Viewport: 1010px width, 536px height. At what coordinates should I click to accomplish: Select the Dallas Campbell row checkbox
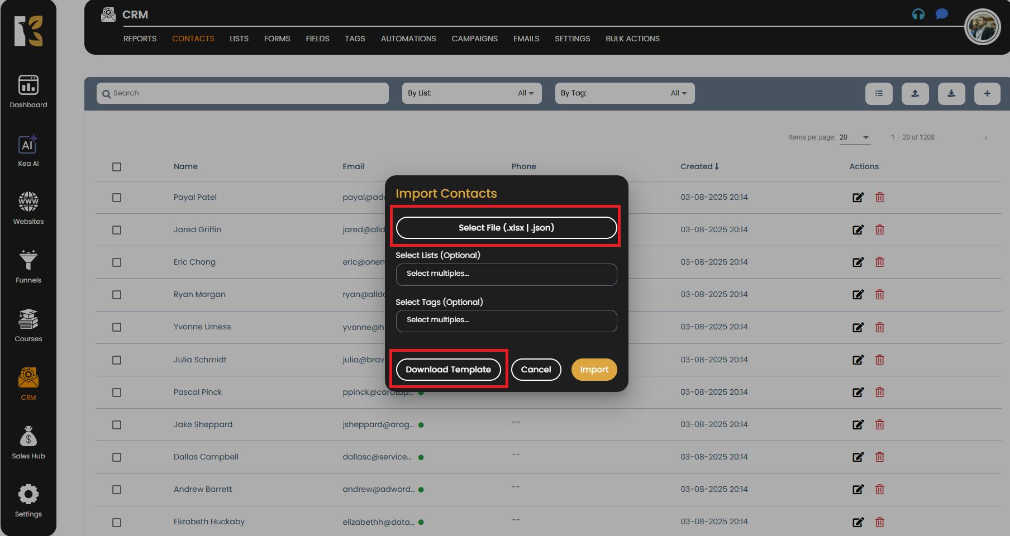click(117, 457)
